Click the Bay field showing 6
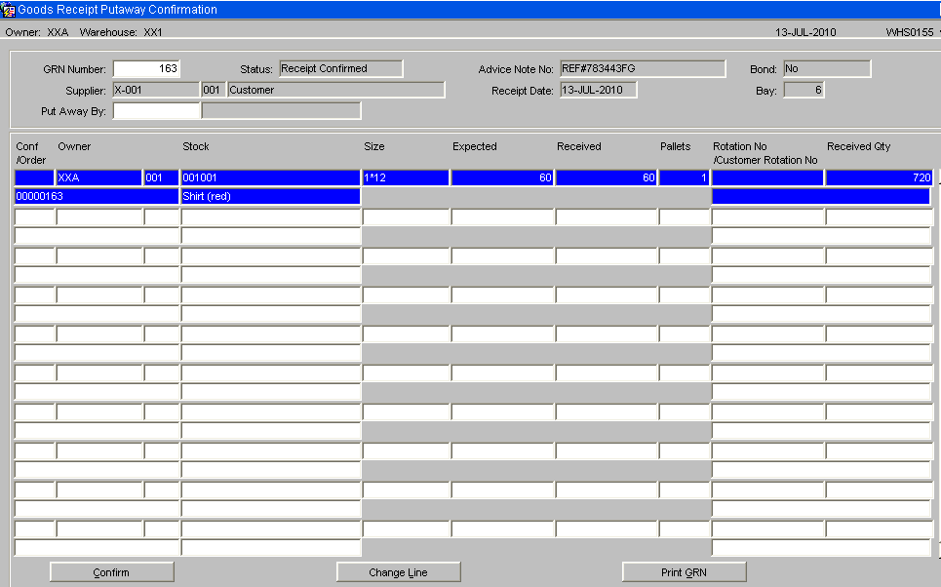 pyautogui.click(x=804, y=90)
